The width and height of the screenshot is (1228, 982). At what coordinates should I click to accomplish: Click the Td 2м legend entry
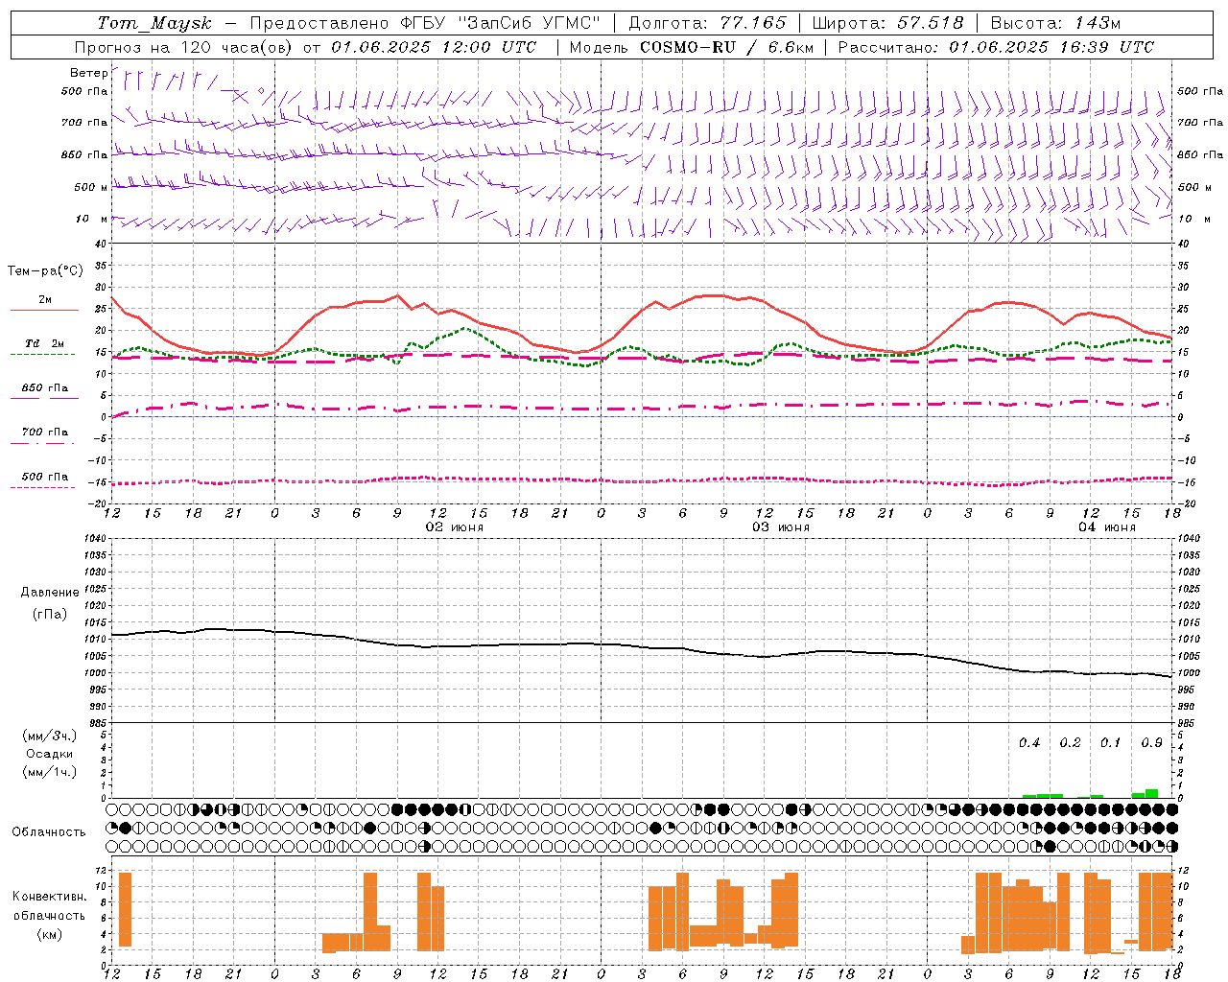point(45,343)
